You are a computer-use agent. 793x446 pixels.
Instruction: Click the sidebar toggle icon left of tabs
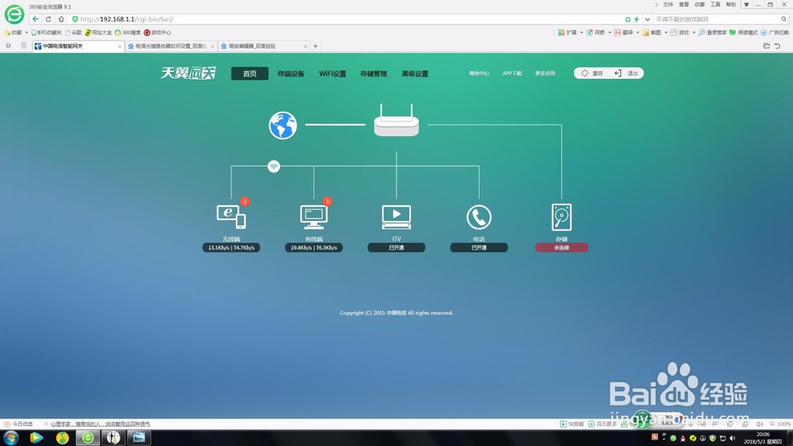(x=9, y=46)
